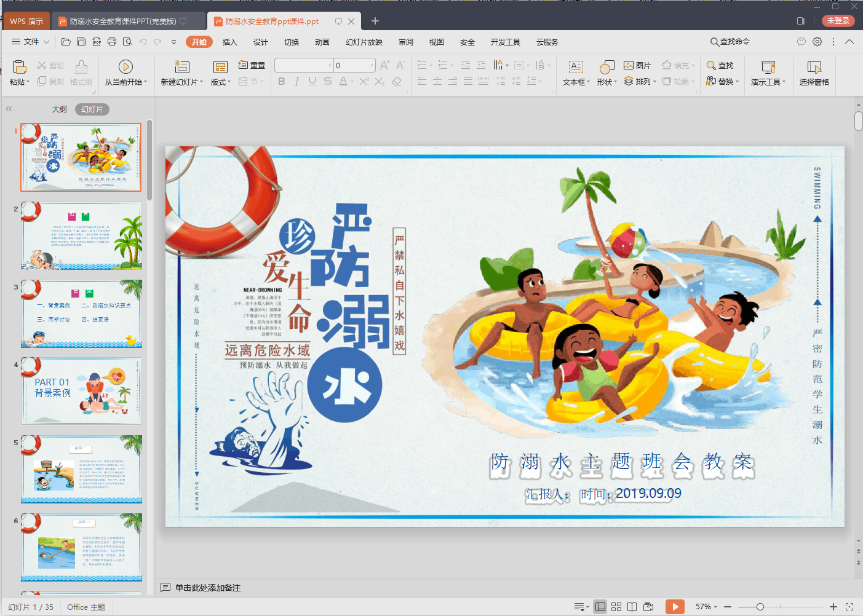The image size is (863, 616).
Task: Export to PDF using the PDF icon
Action: [97, 42]
